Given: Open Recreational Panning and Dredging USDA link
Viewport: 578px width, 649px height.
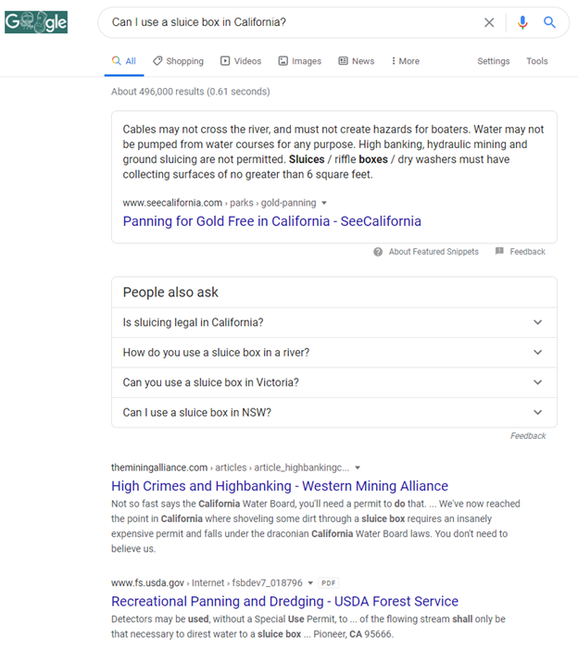Looking at the screenshot, I should click(284, 602).
